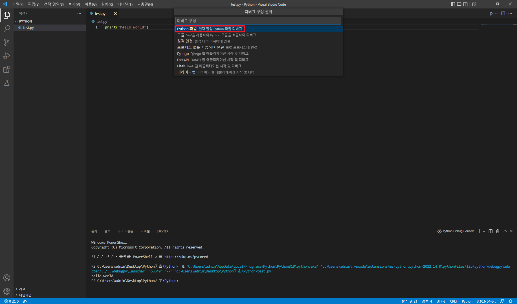Click errors and warnings status indicator
This screenshot has width=517, height=304.
(12, 301)
